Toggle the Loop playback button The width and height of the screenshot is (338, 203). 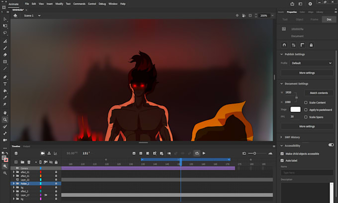click(197, 153)
